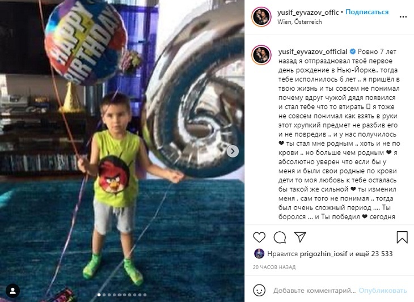The image size is (414, 302).
Task: Open prigozhin_iosif profile link
Action: click(x=323, y=254)
